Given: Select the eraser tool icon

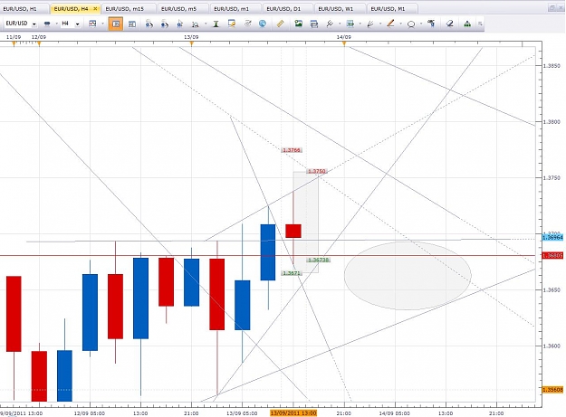Looking at the screenshot, I should pyautogui.click(x=449, y=24).
